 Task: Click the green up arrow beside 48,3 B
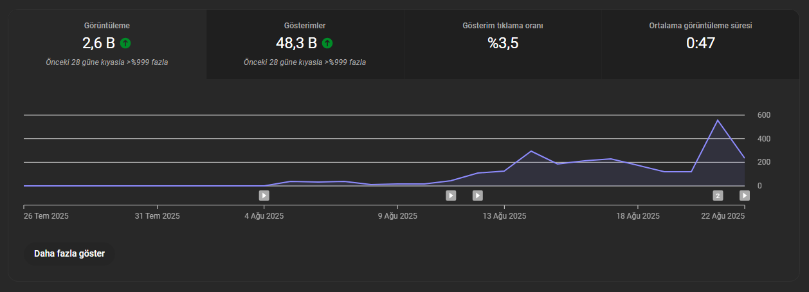[327, 44]
